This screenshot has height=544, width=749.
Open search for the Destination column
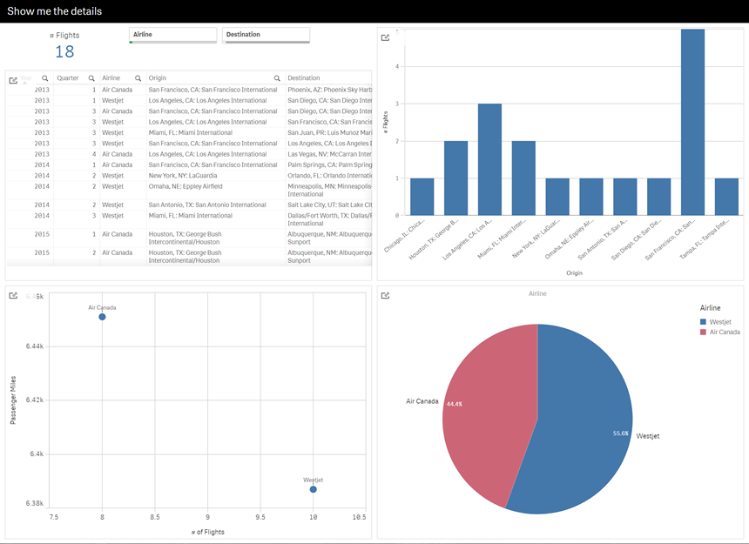(x=366, y=77)
